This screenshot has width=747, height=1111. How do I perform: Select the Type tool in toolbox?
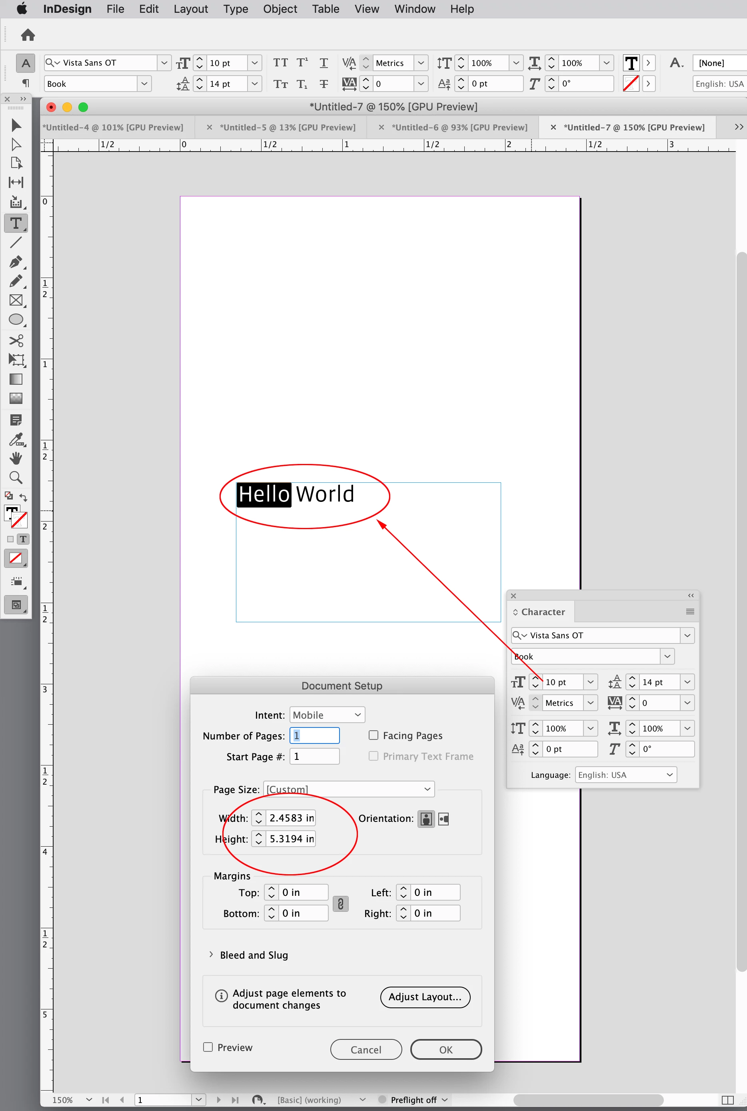tap(16, 223)
